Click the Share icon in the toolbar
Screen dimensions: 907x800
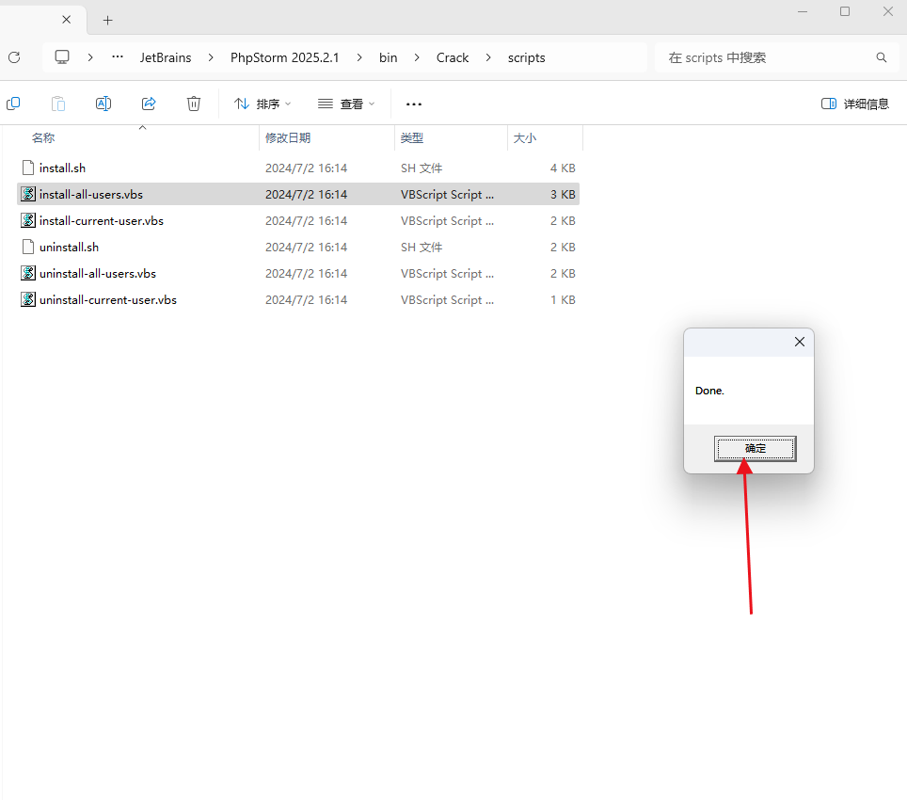(x=149, y=104)
